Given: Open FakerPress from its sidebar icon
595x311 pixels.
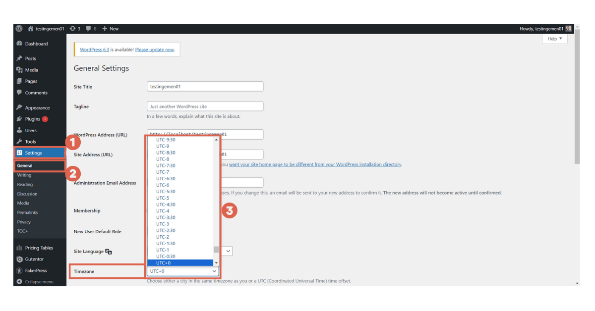Looking at the screenshot, I should [19, 270].
